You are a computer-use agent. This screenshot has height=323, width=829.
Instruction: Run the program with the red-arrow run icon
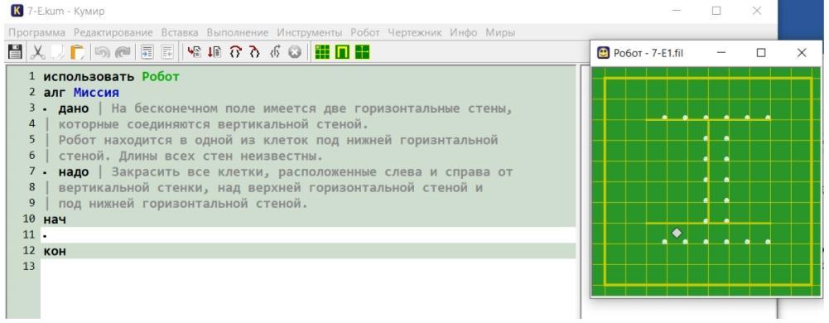195,52
